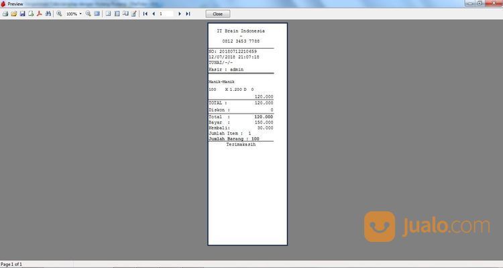Open Find with binoculars icon

(x=48, y=14)
